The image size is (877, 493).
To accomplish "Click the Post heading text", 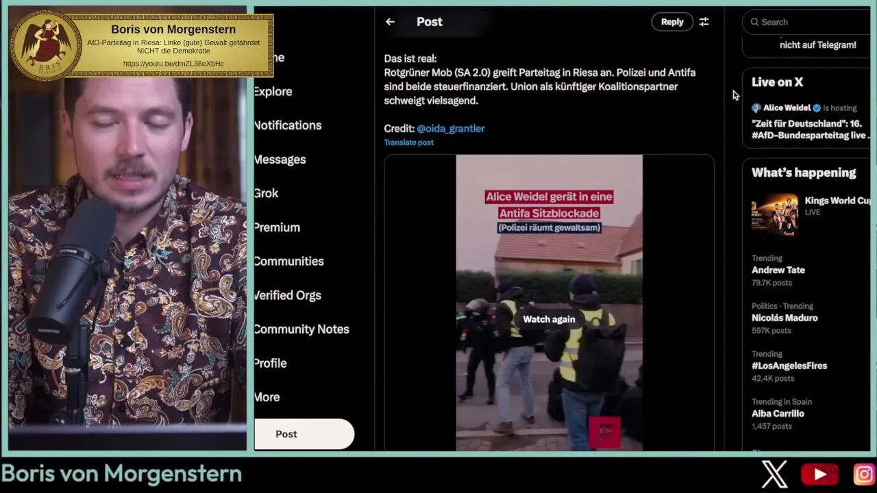I will click(430, 22).
